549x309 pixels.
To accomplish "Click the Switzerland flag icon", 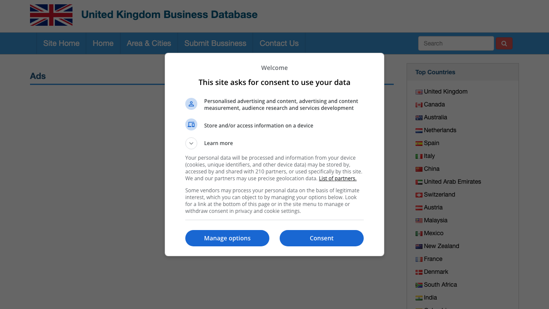I will click(419, 195).
